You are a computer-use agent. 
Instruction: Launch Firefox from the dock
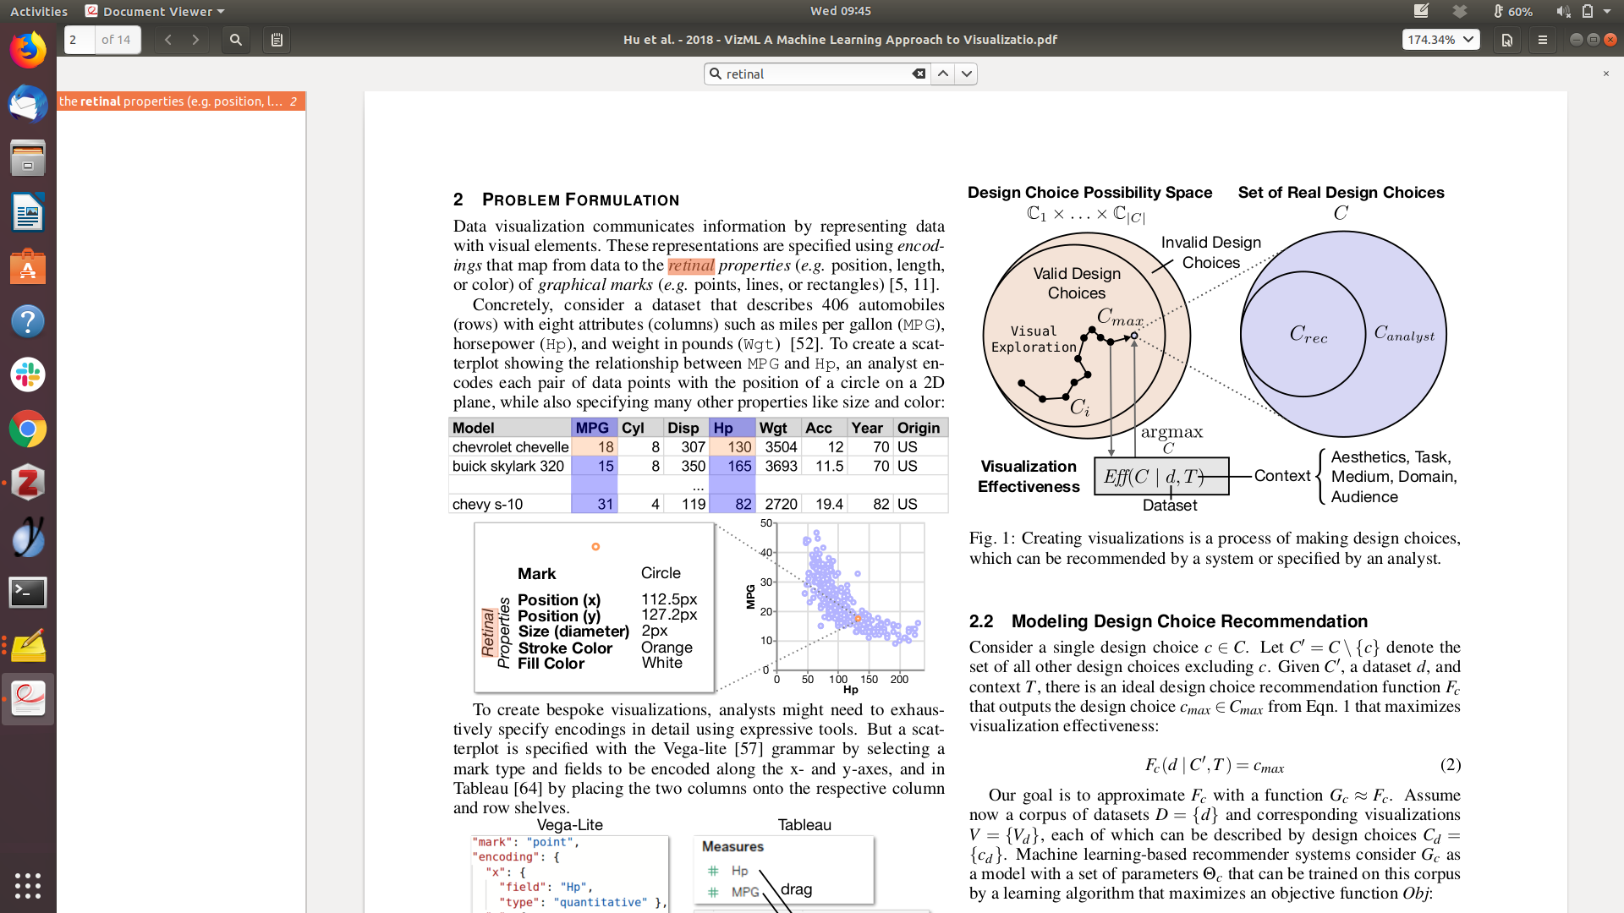coord(28,51)
